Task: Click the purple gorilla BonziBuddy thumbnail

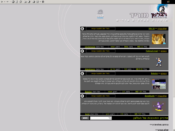Action: pos(159,106)
